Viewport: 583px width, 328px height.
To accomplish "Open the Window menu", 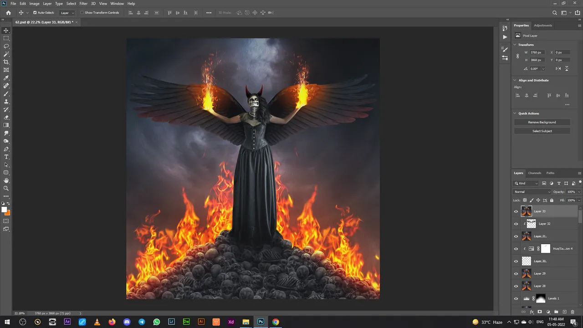I will (117, 4).
